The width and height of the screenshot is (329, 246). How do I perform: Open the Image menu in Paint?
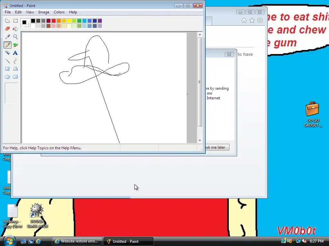coord(44,12)
